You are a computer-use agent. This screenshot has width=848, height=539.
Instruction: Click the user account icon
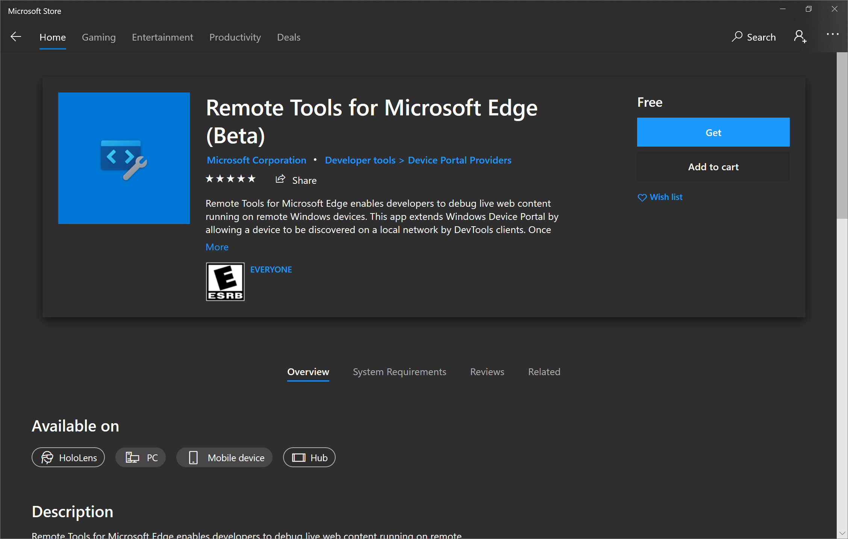tap(801, 36)
